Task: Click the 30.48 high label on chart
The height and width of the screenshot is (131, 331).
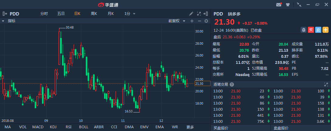Action: point(70,27)
